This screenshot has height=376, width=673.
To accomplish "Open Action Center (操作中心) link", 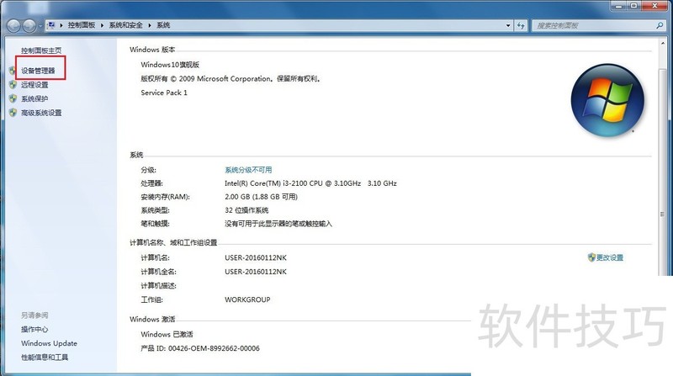I will pos(34,329).
